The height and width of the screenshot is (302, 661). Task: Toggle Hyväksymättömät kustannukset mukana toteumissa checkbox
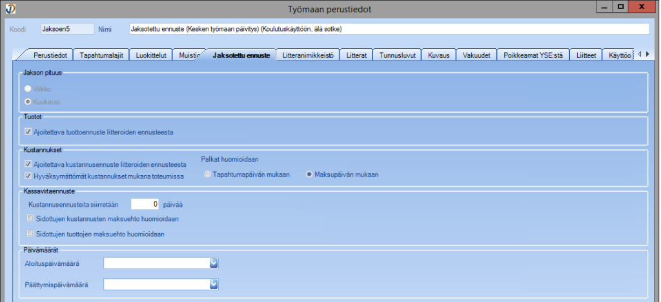tap(28, 176)
